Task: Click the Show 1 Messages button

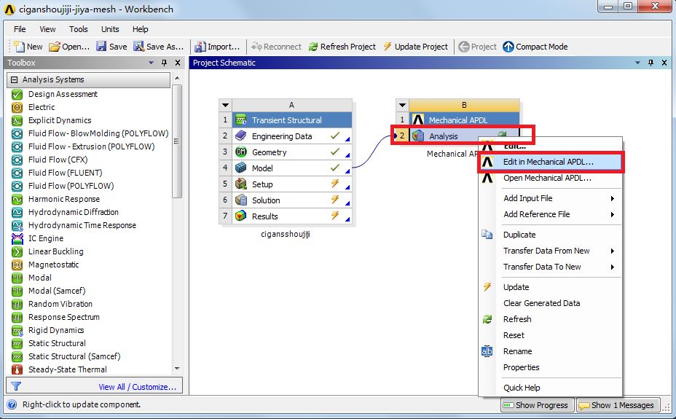Action: coord(618,405)
